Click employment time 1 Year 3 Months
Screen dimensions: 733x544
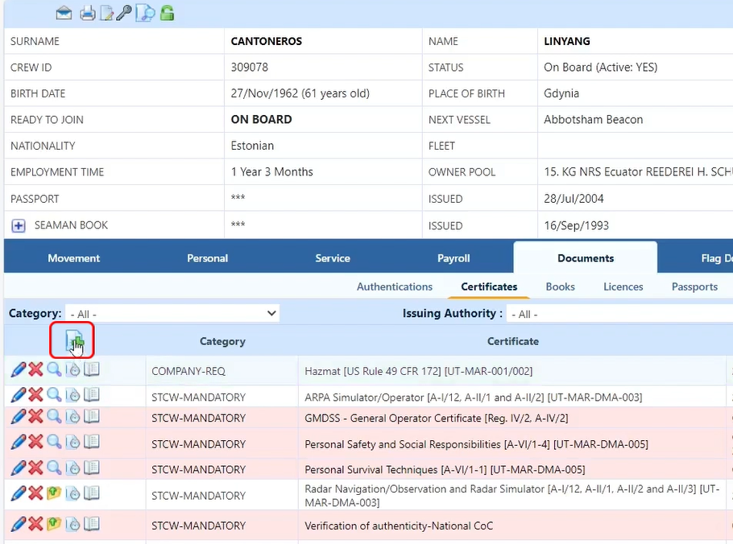pos(271,172)
